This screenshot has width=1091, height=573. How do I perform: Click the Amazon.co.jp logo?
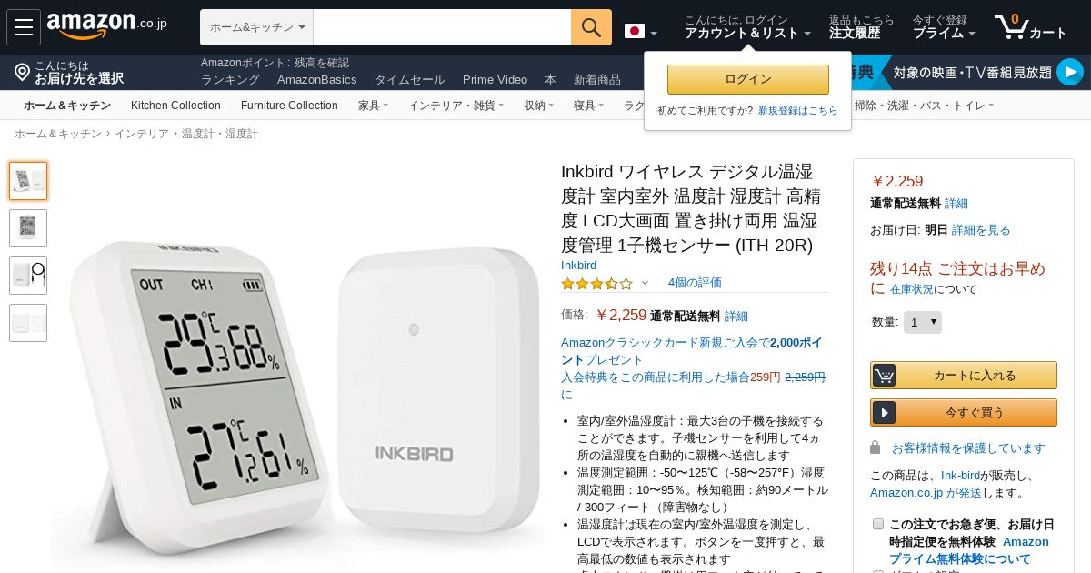point(106,26)
